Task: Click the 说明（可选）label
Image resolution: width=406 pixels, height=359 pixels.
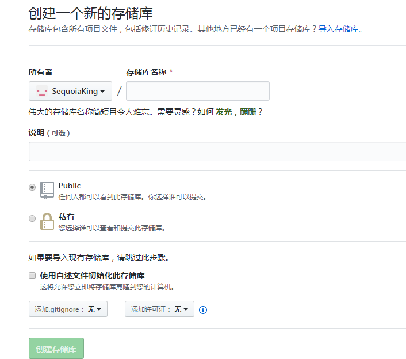Action: [x=49, y=133]
